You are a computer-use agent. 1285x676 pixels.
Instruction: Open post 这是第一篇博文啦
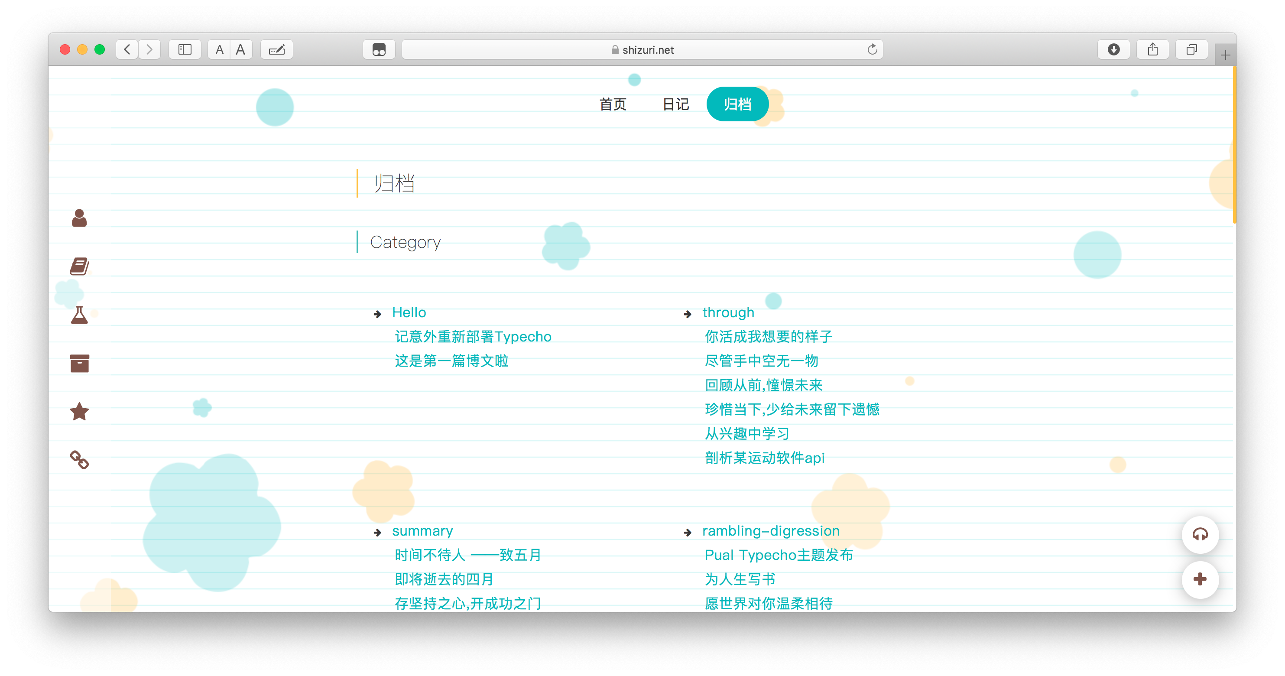tap(451, 361)
